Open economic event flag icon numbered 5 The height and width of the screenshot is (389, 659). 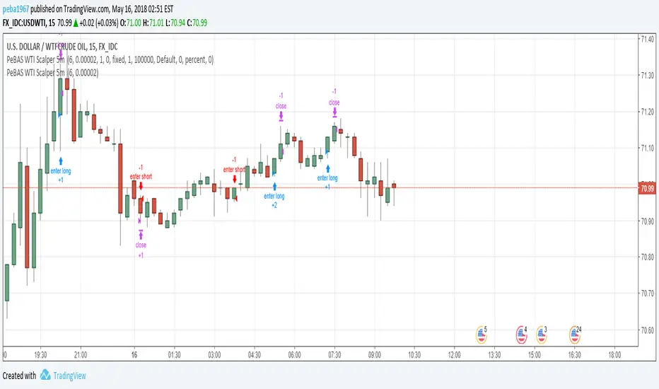click(x=482, y=335)
